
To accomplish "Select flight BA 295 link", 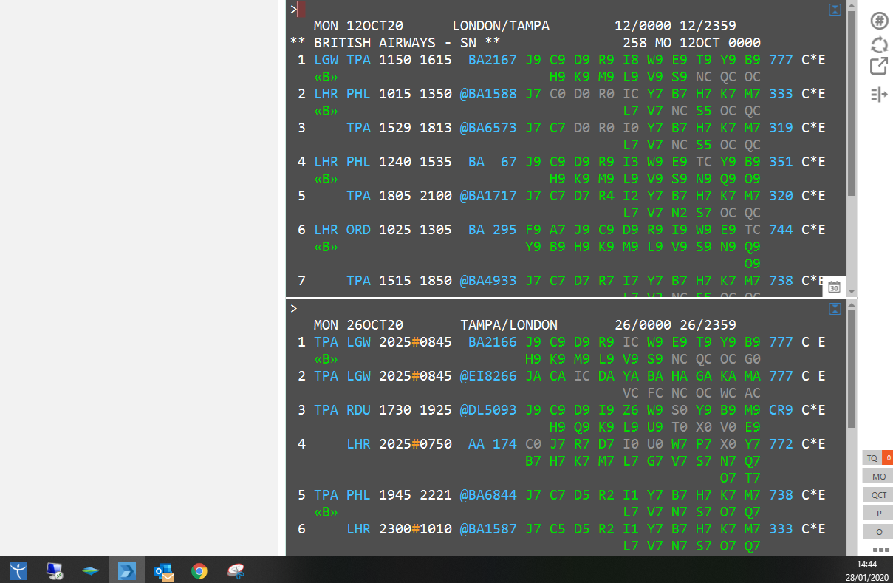I will point(493,230).
